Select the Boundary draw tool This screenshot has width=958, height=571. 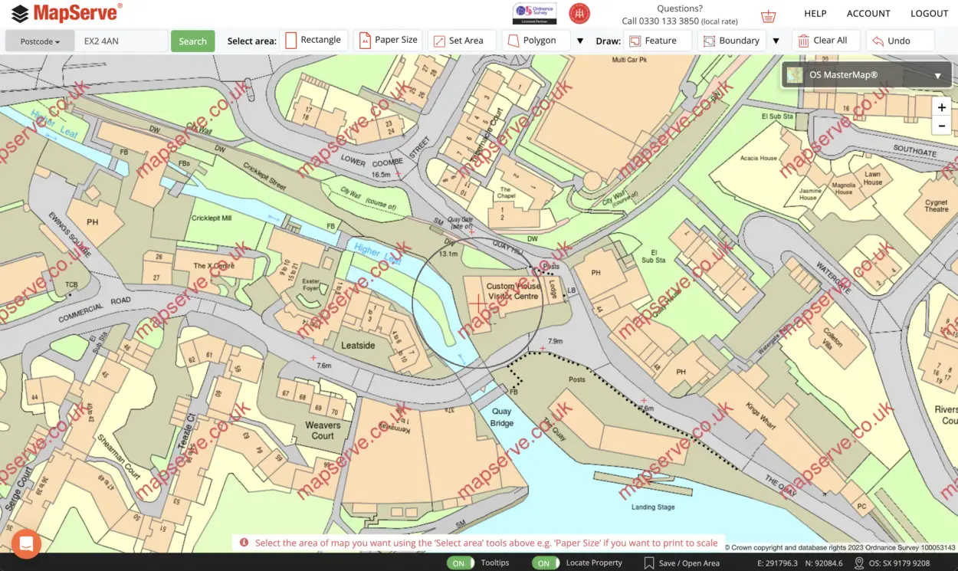pos(732,41)
